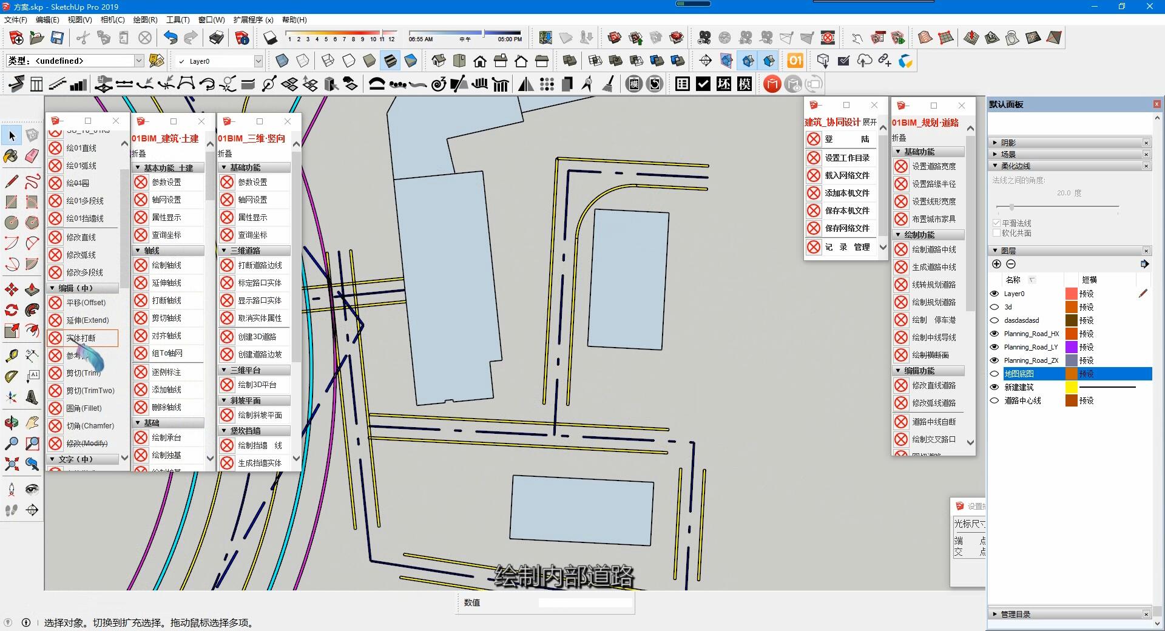Click the orange 01 plugin icon

tap(795, 61)
